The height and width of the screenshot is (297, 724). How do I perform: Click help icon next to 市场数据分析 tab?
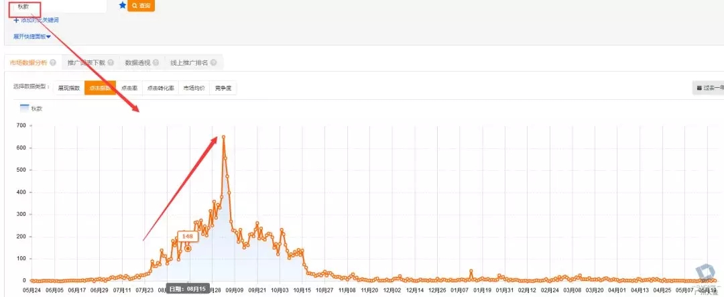53,62
